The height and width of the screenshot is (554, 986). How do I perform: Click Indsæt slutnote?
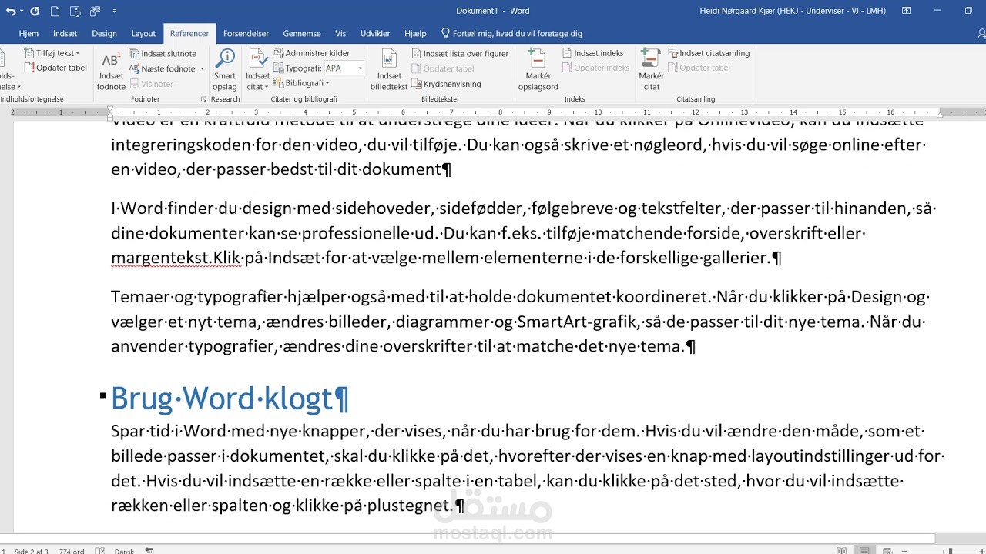coord(163,54)
